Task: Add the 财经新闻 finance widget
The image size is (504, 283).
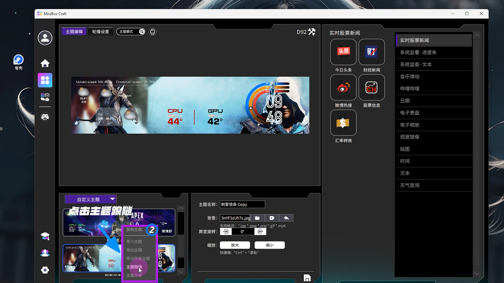Action: pyautogui.click(x=372, y=52)
